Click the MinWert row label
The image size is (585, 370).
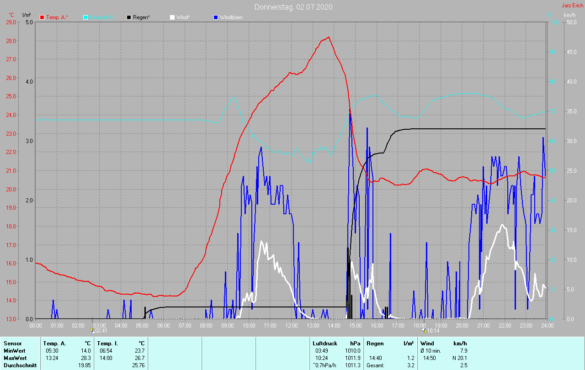tap(15, 351)
